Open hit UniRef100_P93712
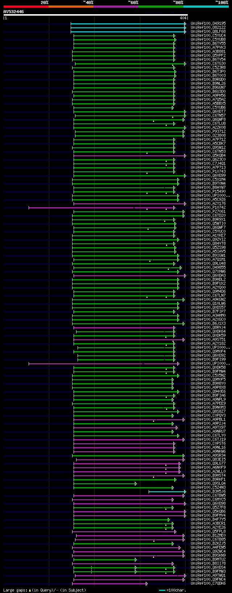Image resolution: width=232 pixels, height=593 pixels. tap(208, 132)
